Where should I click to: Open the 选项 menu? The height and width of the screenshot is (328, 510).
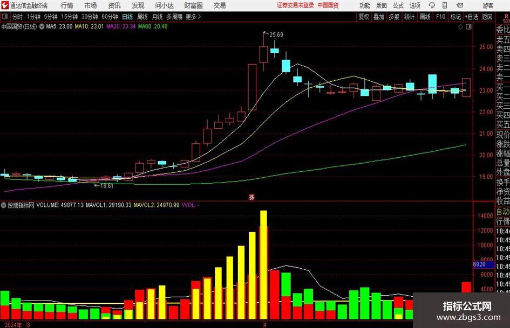pyautogui.click(x=414, y=5)
